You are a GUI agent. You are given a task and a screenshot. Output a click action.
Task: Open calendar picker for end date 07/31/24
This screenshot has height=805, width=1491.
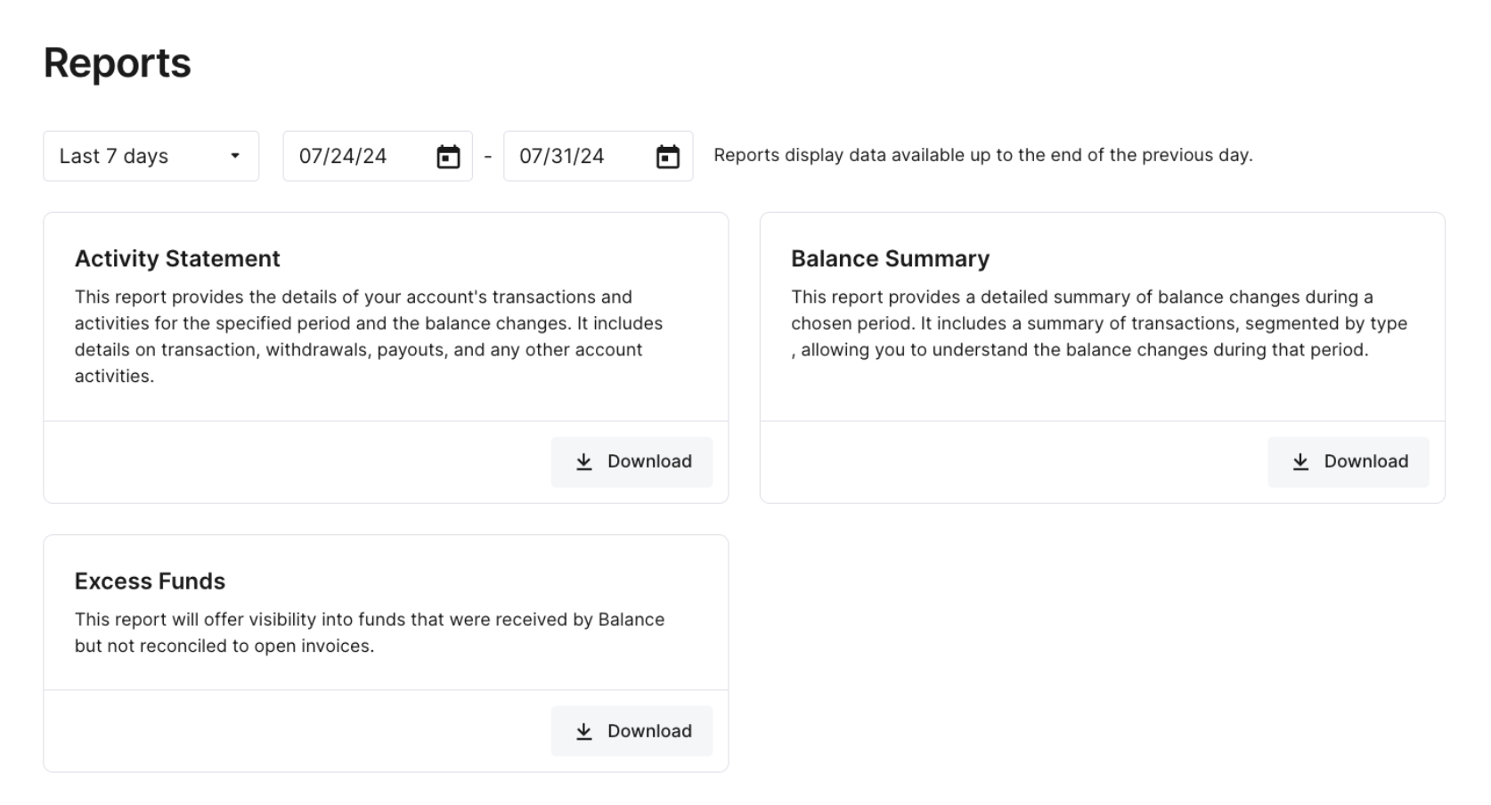(668, 157)
